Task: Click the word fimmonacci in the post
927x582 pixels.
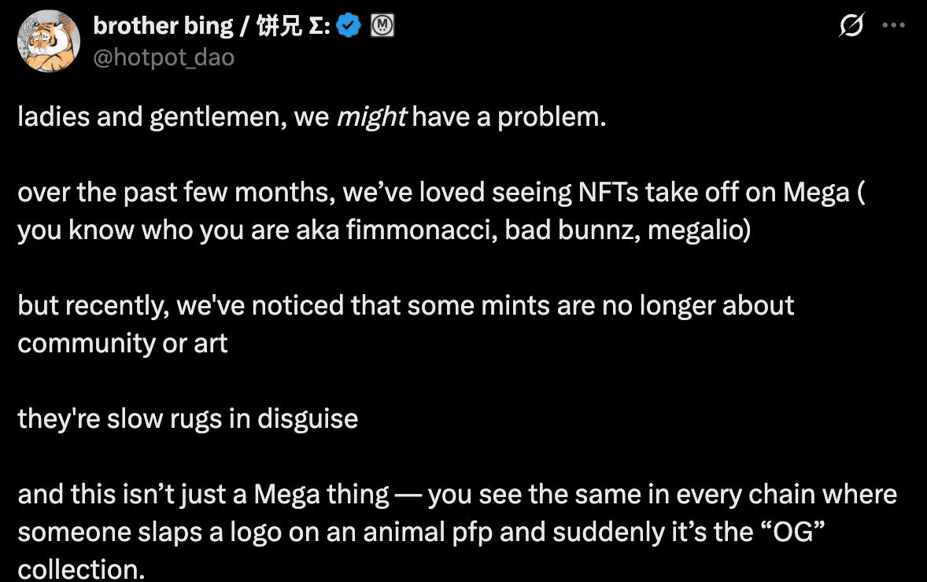Action: (x=422, y=230)
